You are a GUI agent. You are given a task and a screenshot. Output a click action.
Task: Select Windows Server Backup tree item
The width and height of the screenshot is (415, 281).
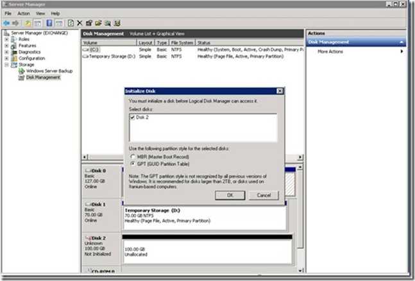pyautogui.click(x=49, y=71)
